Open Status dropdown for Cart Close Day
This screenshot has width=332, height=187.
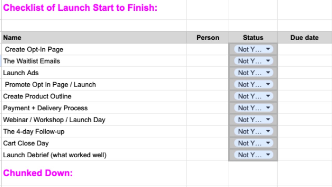[x=253, y=143]
